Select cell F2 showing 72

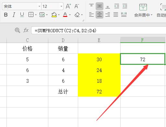pos(143,59)
